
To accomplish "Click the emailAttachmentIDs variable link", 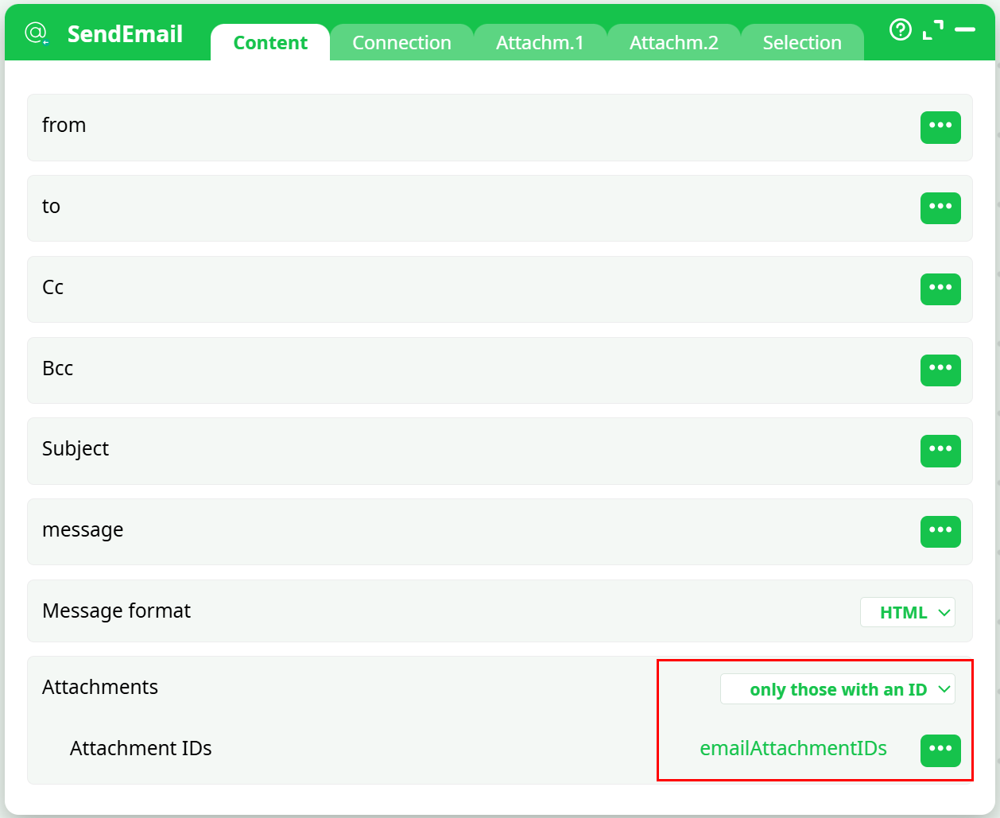I will coord(793,749).
